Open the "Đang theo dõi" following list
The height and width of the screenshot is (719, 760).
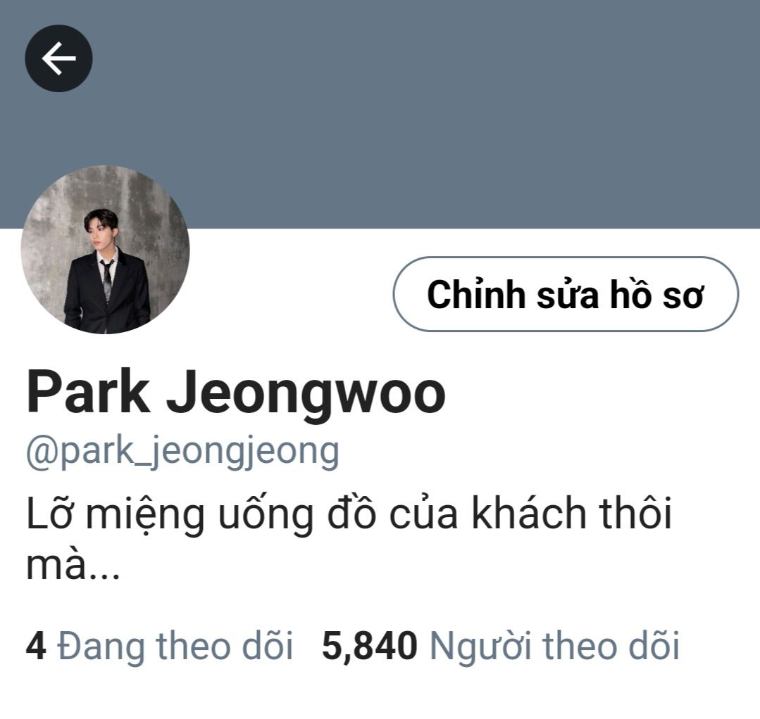(175, 645)
